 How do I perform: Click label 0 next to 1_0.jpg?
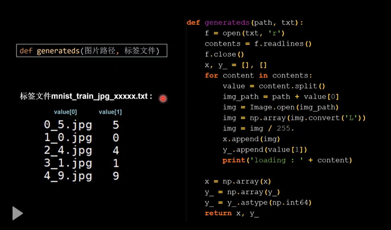116,138
